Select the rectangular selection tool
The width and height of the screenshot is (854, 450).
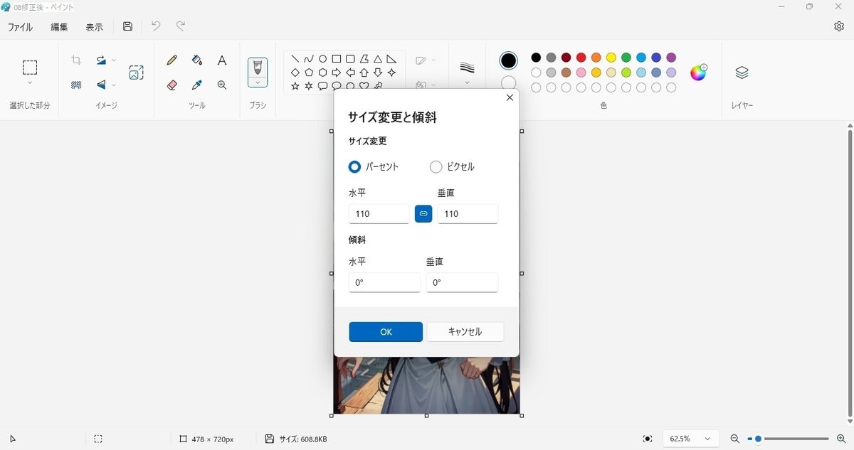[30, 68]
